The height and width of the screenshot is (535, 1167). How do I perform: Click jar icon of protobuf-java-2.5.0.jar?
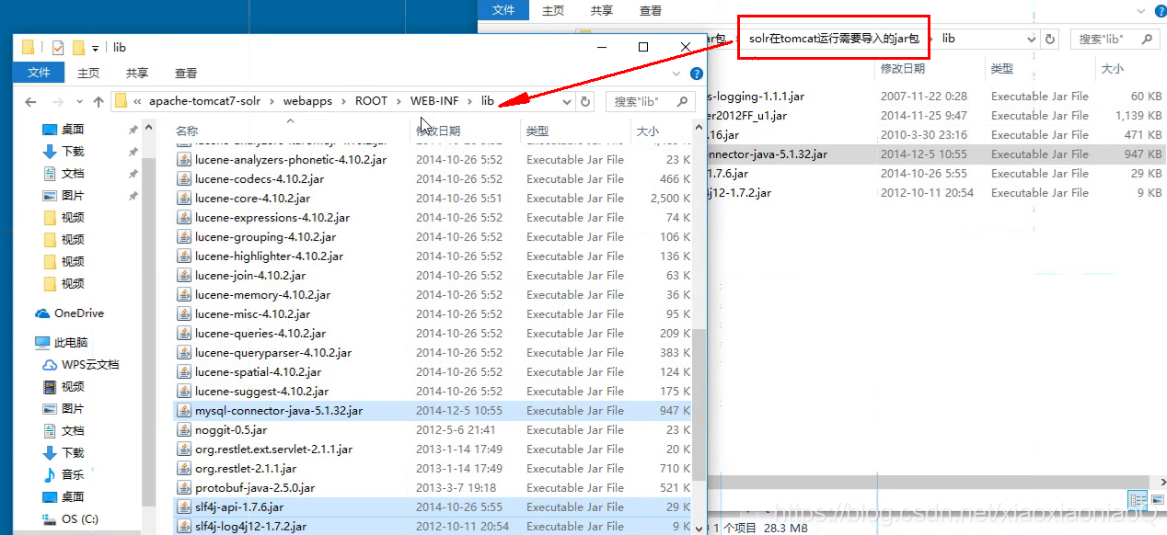(x=184, y=488)
